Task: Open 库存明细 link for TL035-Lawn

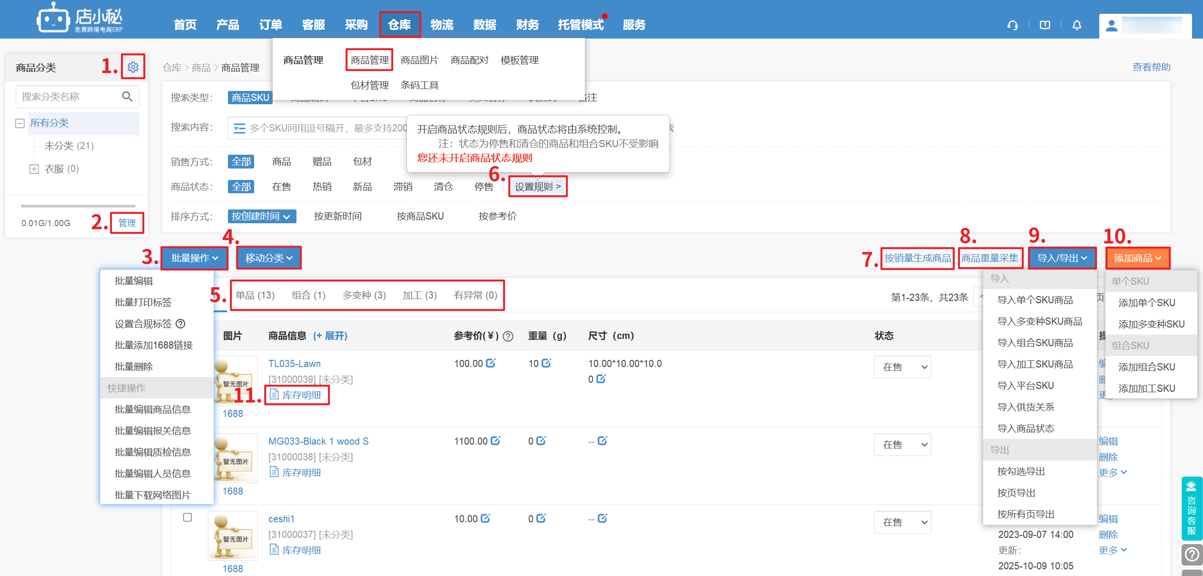Action: tap(301, 395)
